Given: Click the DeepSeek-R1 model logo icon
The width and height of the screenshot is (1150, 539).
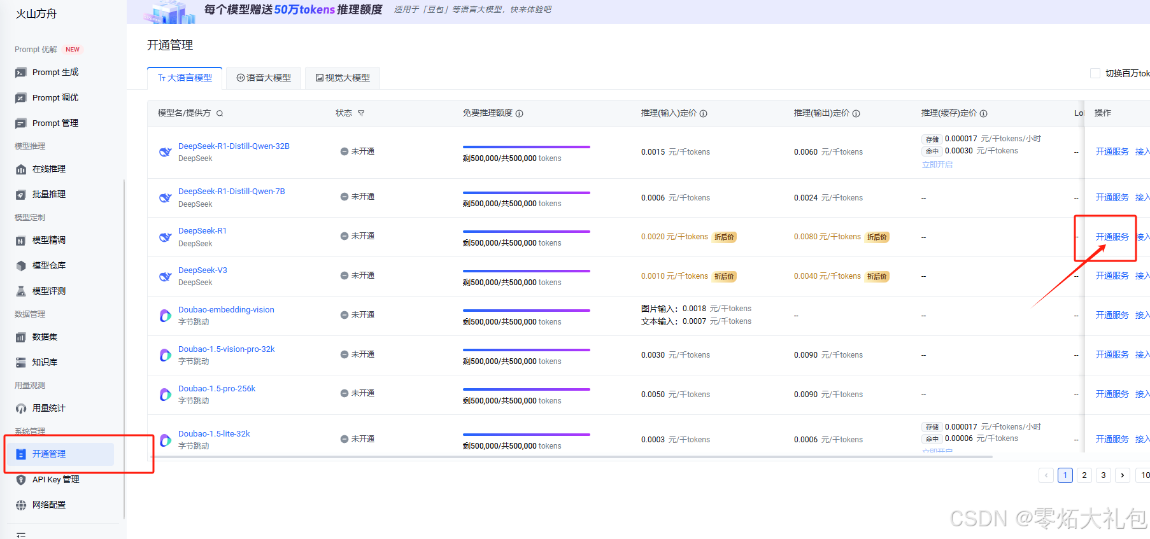Looking at the screenshot, I should (x=166, y=237).
